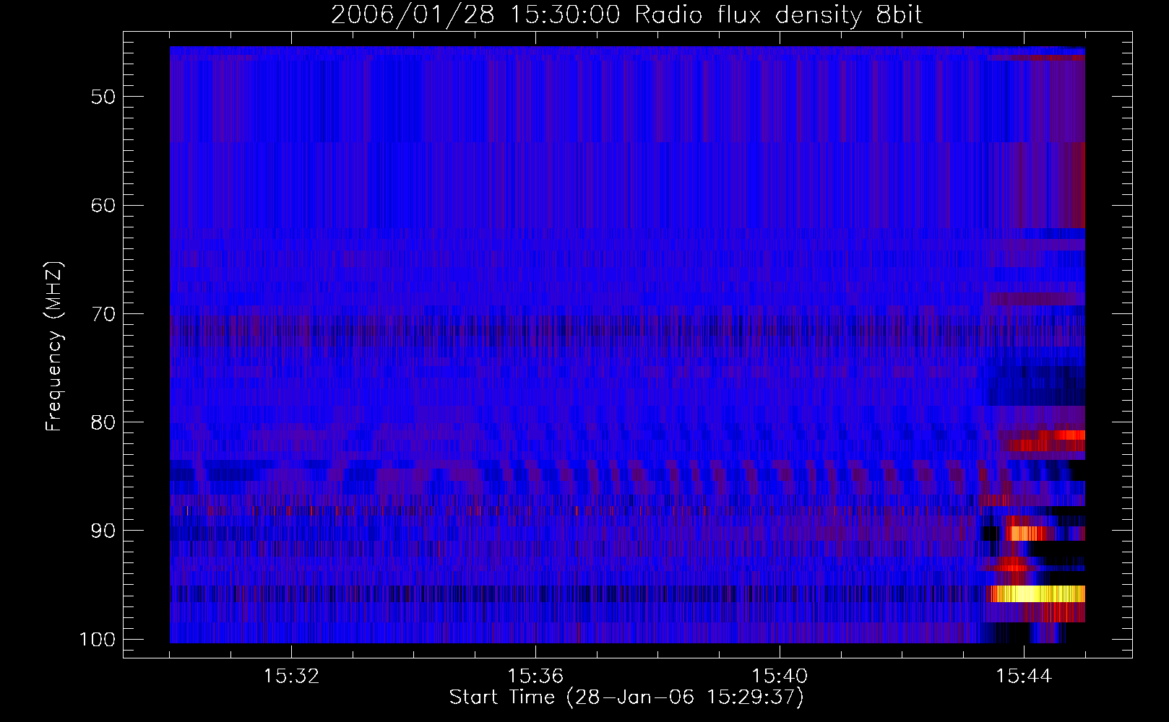Click the '50' frequency tick label
This screenshot has height=722, width=1169.
[x=103, y=97]
